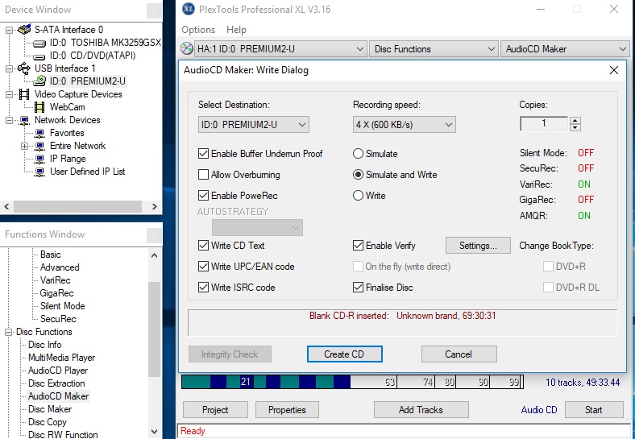635x439 pixels.
Task: Select AudioCD Player function
Action: pyautogui.click(x=58, y=371)
